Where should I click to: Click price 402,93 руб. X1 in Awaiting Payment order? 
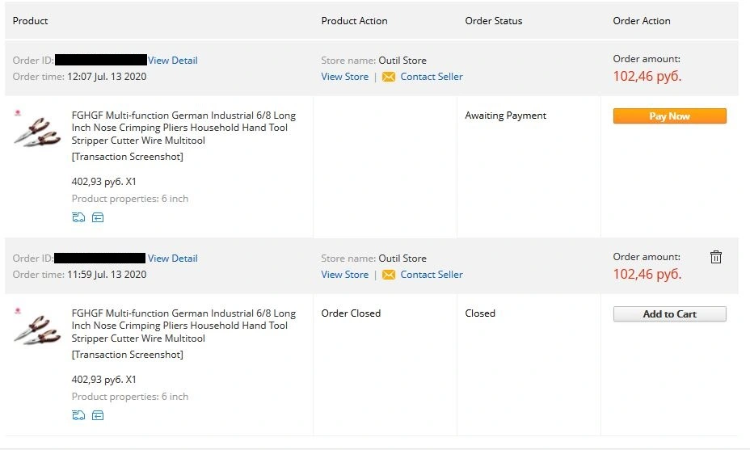click(x=103, y=182)
